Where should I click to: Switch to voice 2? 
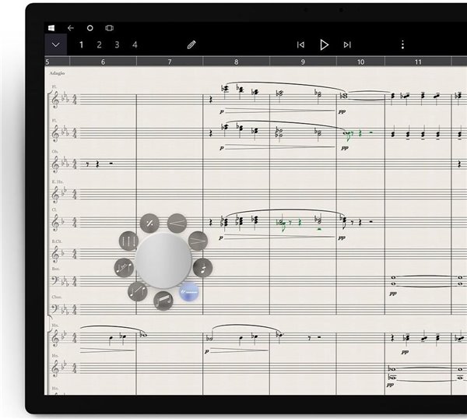pyautogui.click(x=99, y=45)
